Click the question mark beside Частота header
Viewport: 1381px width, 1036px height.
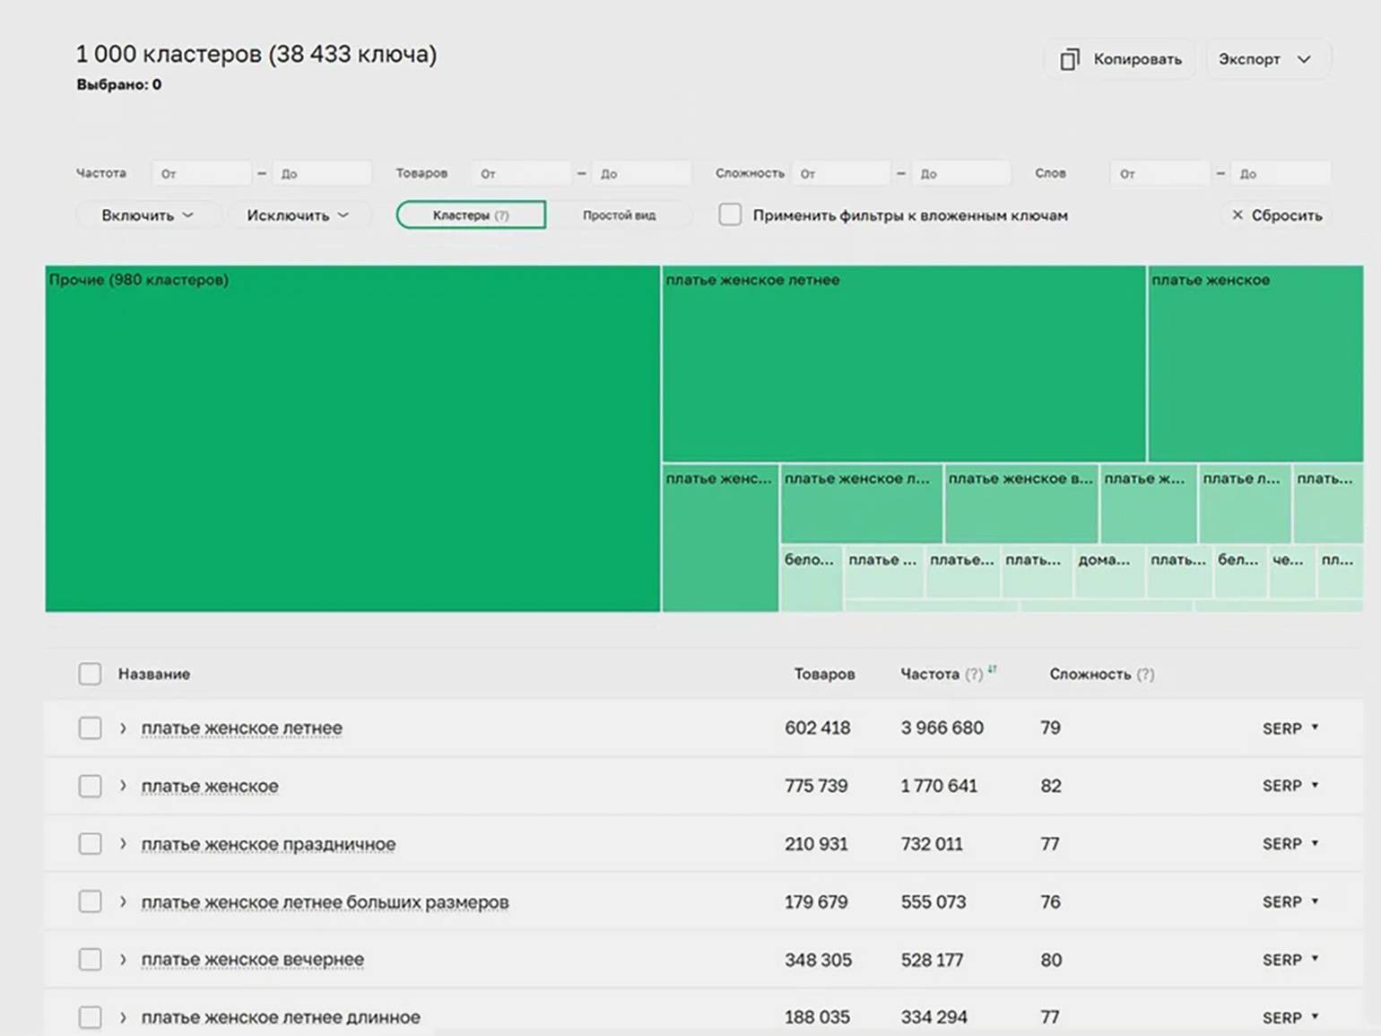(974, 674)
